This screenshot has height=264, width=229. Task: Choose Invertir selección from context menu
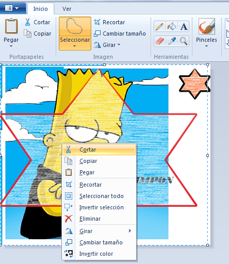[99, 207]
